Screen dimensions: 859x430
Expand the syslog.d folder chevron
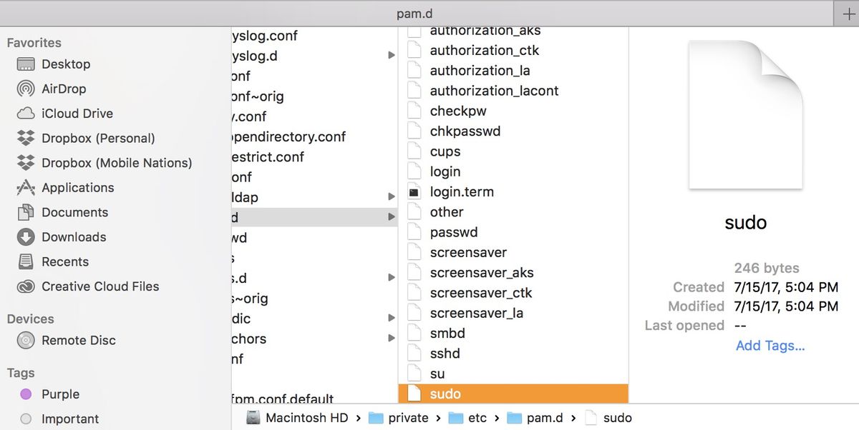click(391, 55)
